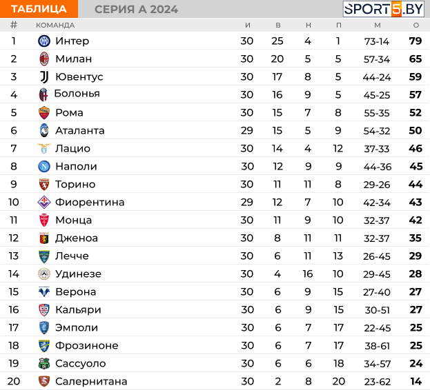Click the Lazio club crest
The image size is (430, 390).
pyautogui.click(x=44, y=148)
